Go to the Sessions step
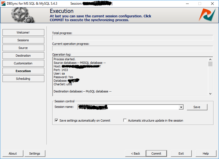 (x=23, y=40)
